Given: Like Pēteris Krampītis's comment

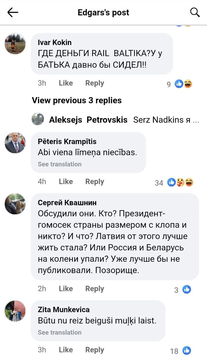Looking at the screenshot, I should (x=66, y=182).
